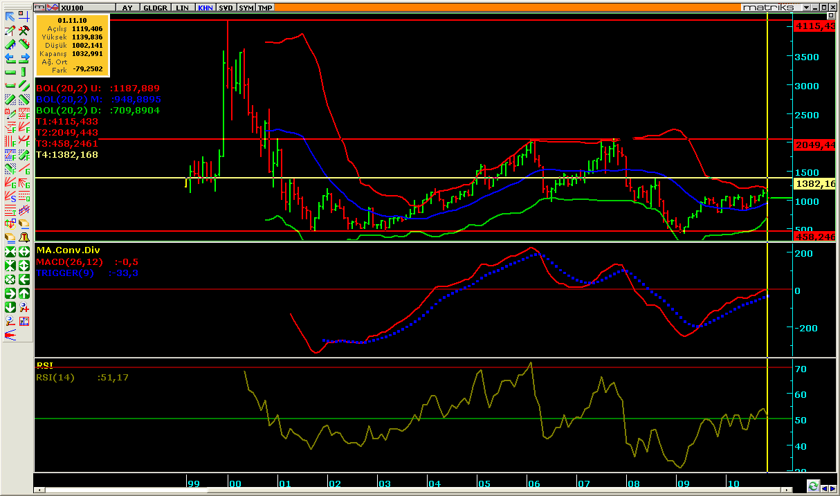This screenshot has height=496, width=840.
Task: Click the magnifier zoom-out minus icon
Action: coord(10,321)
